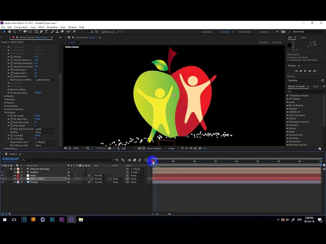Select the Zoom magnifier tool
This screenshot has height=244, width=326.
(14, 32)
